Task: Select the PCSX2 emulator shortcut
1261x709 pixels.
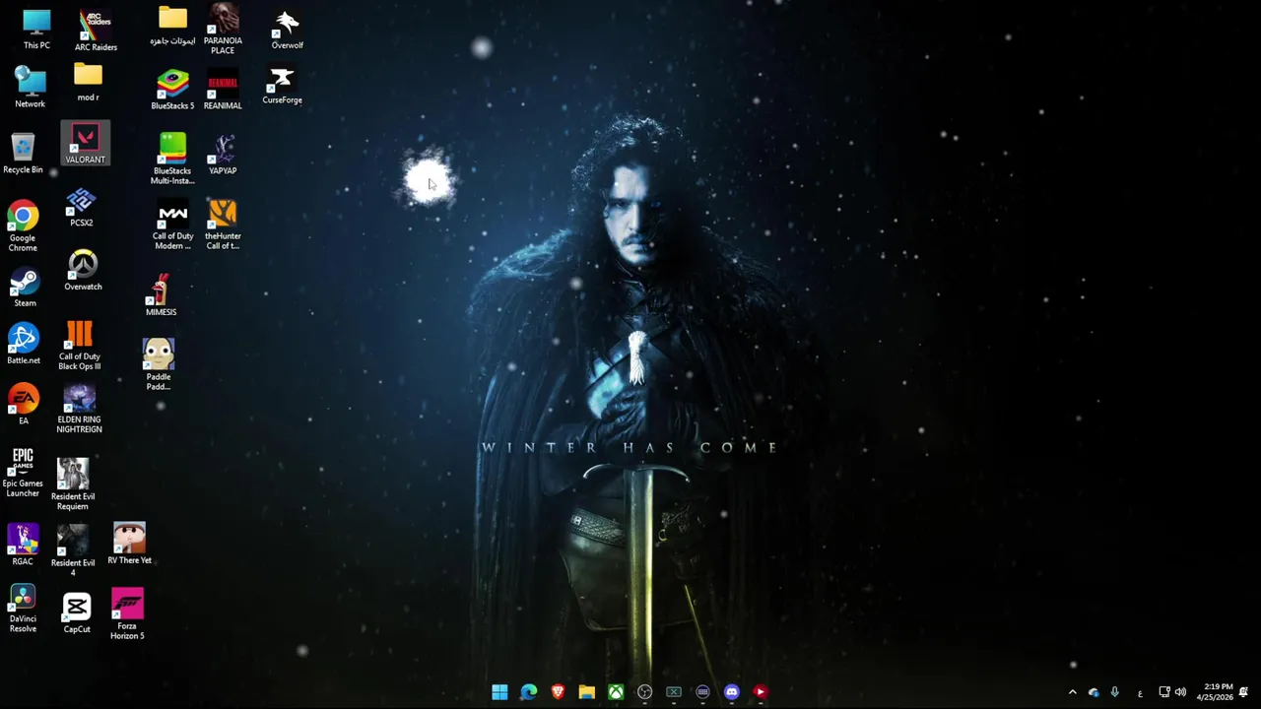Action: pos(81,209)
